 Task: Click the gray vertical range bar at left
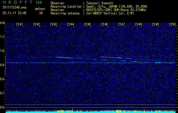5,65
